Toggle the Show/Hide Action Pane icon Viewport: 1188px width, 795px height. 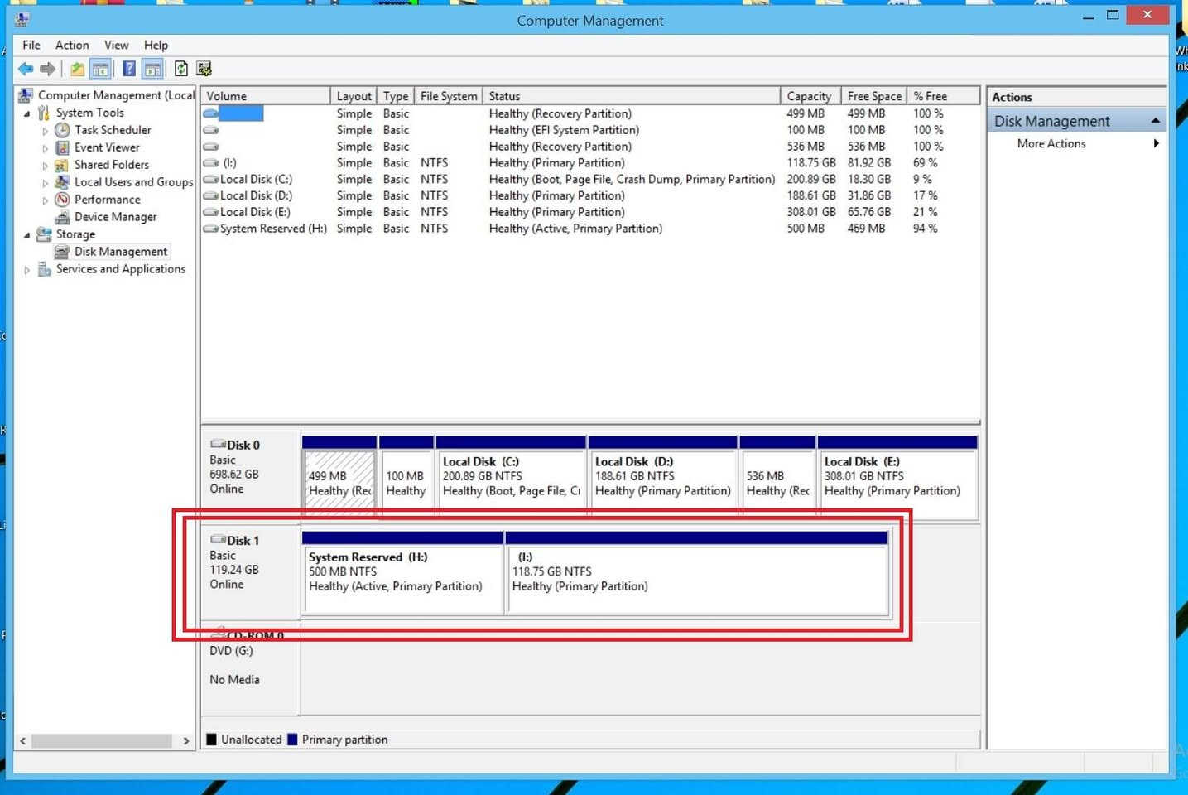coord(152,69)
